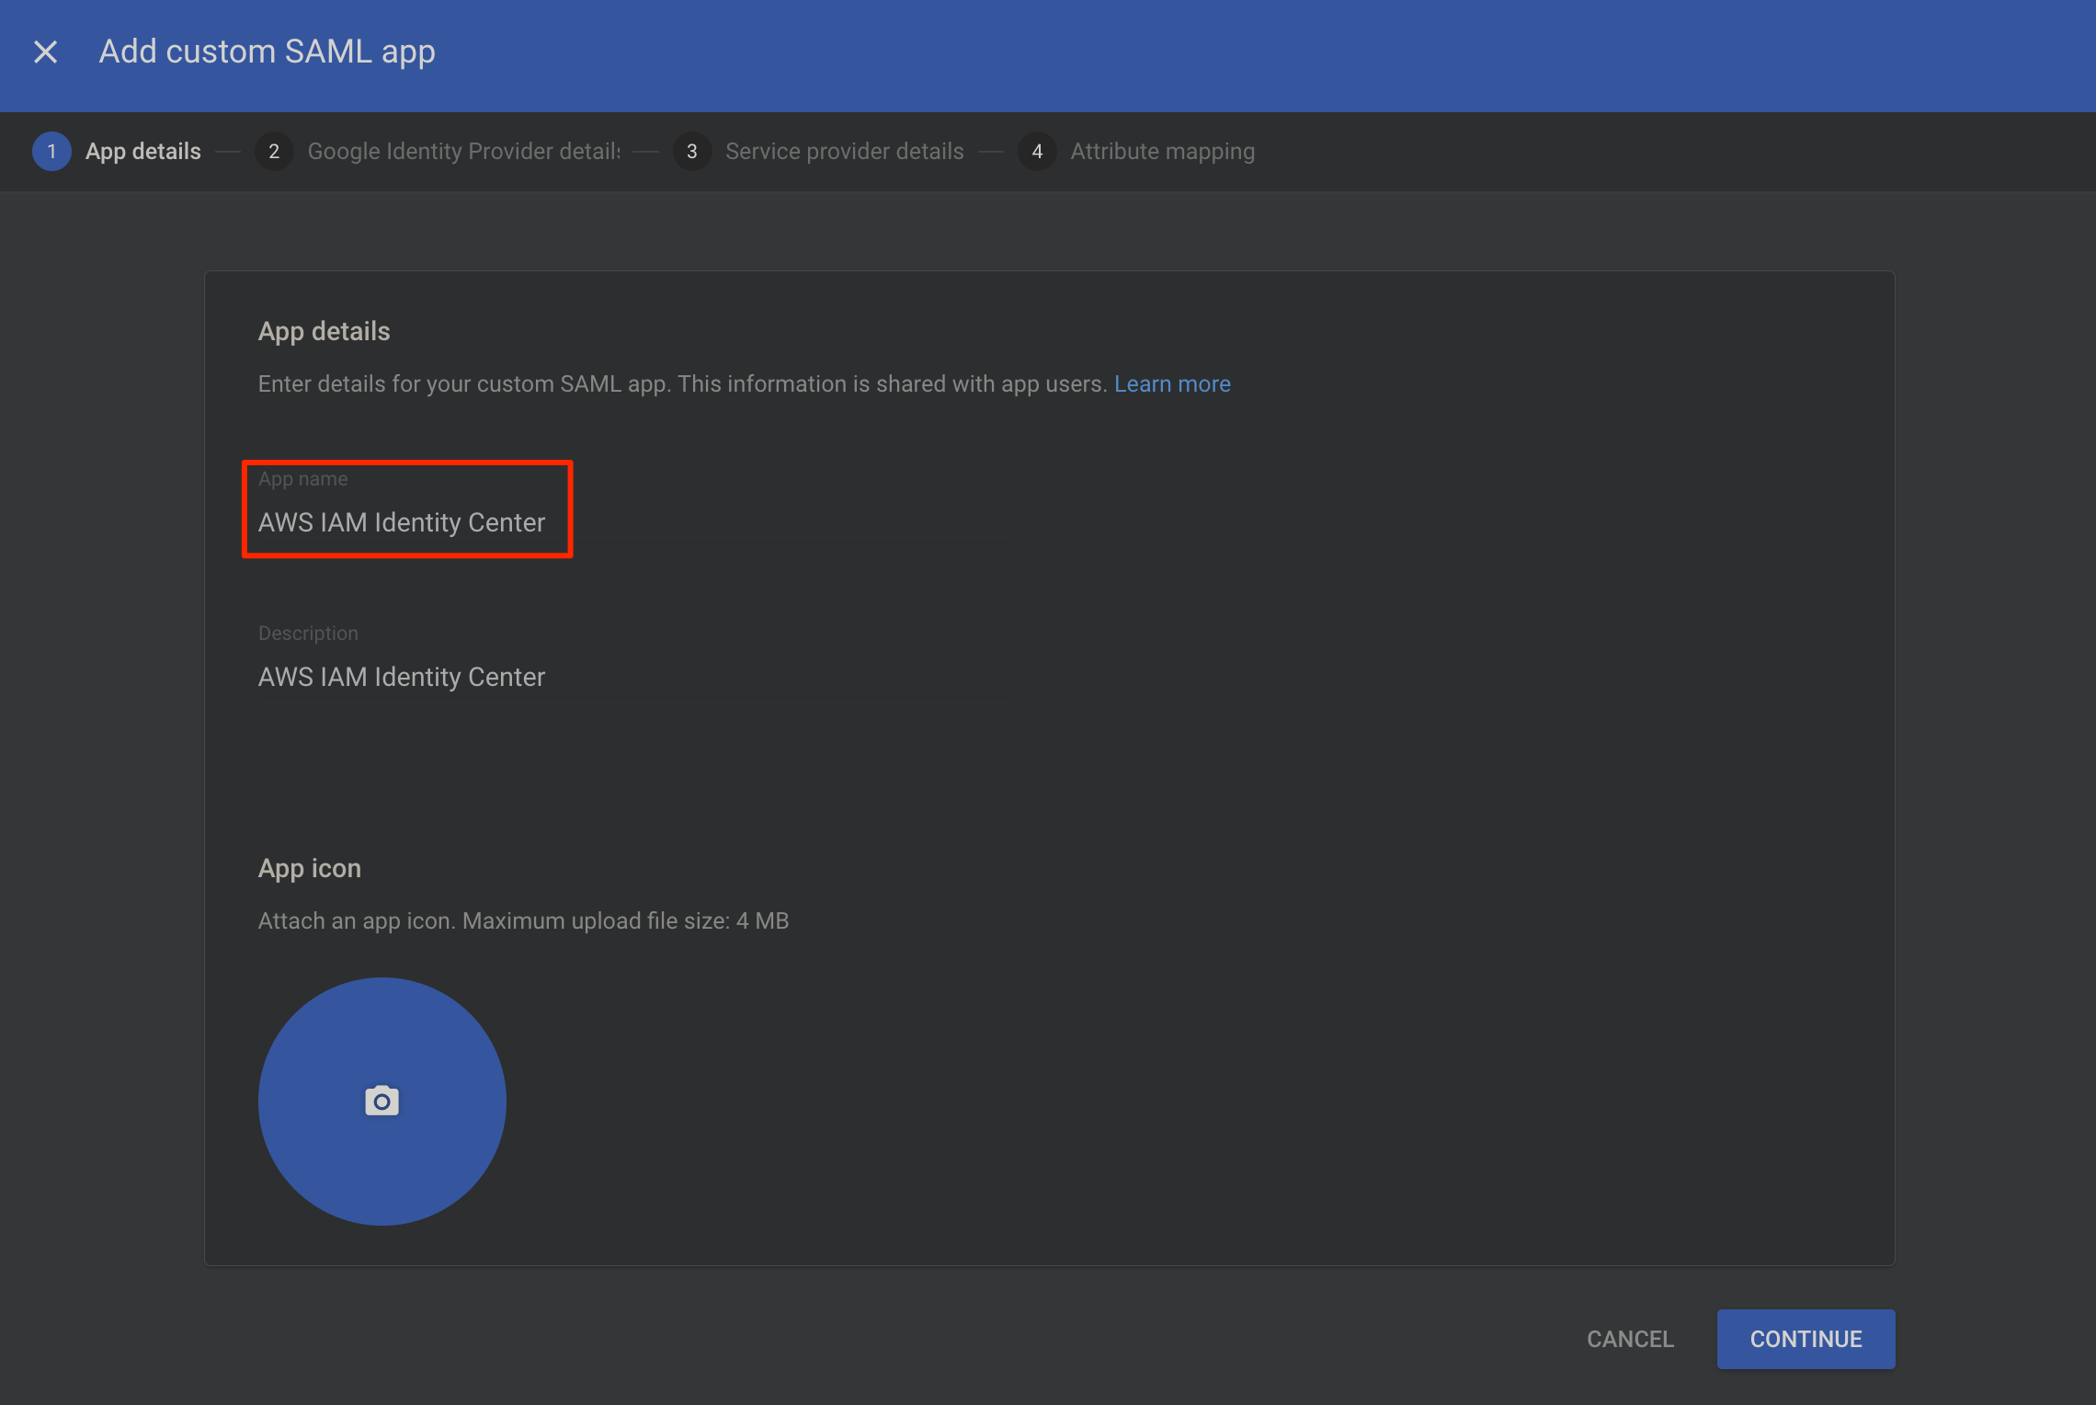Image resolution: width=2096 pixels, height=1405 pixels.
Task: Open the Learn more link
Action: pos(1172,383)
